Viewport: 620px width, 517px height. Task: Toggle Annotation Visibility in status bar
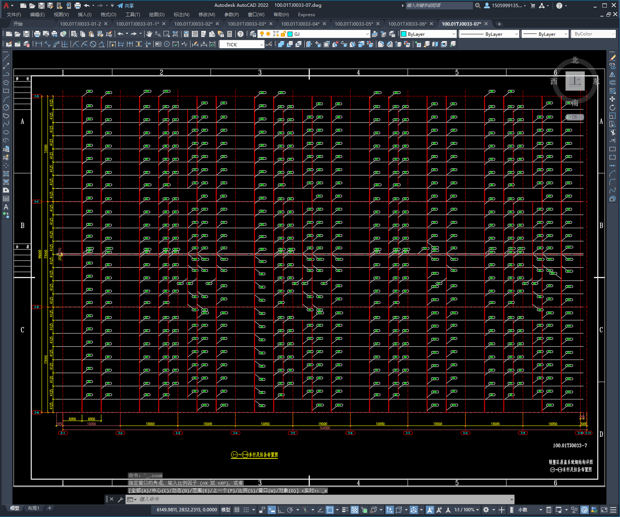tap(430, 510)
